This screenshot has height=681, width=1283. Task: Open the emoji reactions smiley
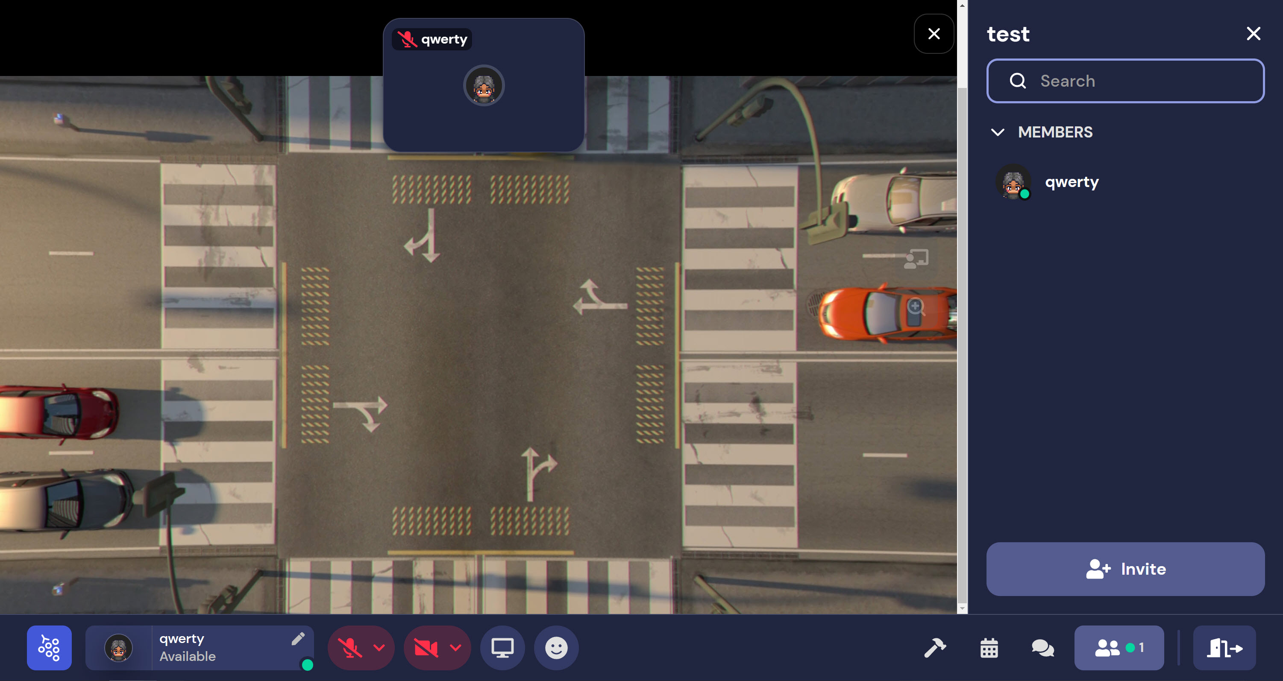[x=556, y=648]
